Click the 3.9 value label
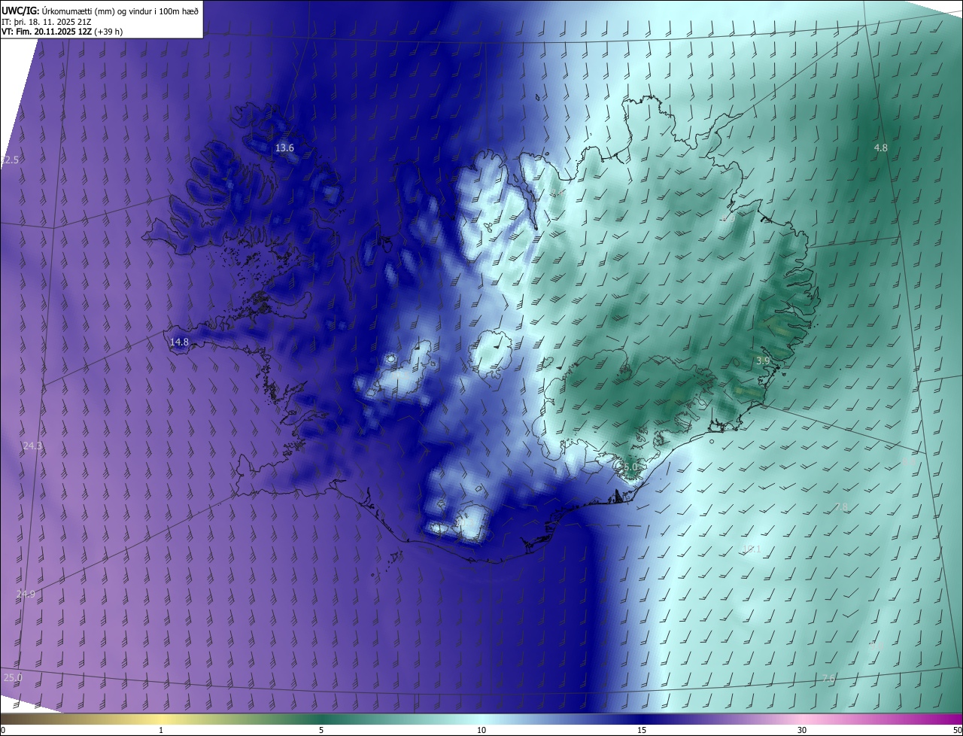This screenshot has width=963, height=736. (763, 361)
